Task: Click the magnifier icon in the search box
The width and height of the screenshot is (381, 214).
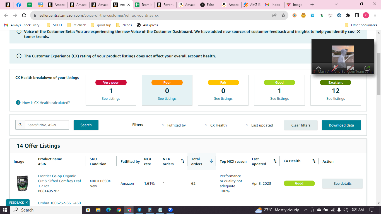Action: click(x=20, y=125)
